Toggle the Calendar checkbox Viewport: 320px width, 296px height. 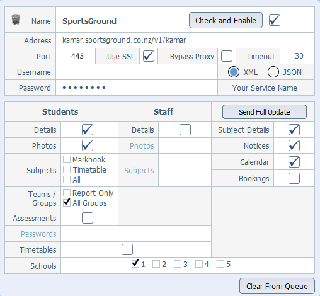(294, 162)
